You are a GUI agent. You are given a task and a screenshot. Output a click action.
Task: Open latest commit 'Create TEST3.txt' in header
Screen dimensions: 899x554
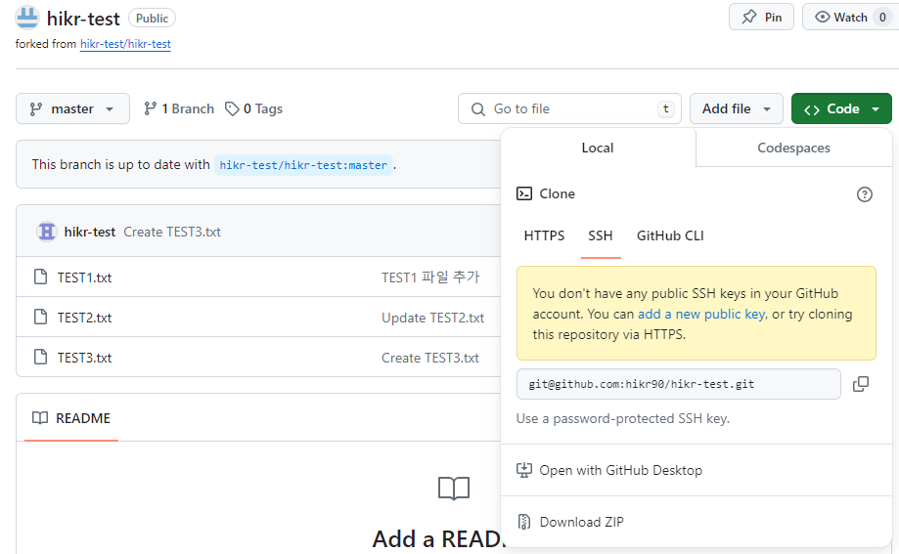coord(172,232)
